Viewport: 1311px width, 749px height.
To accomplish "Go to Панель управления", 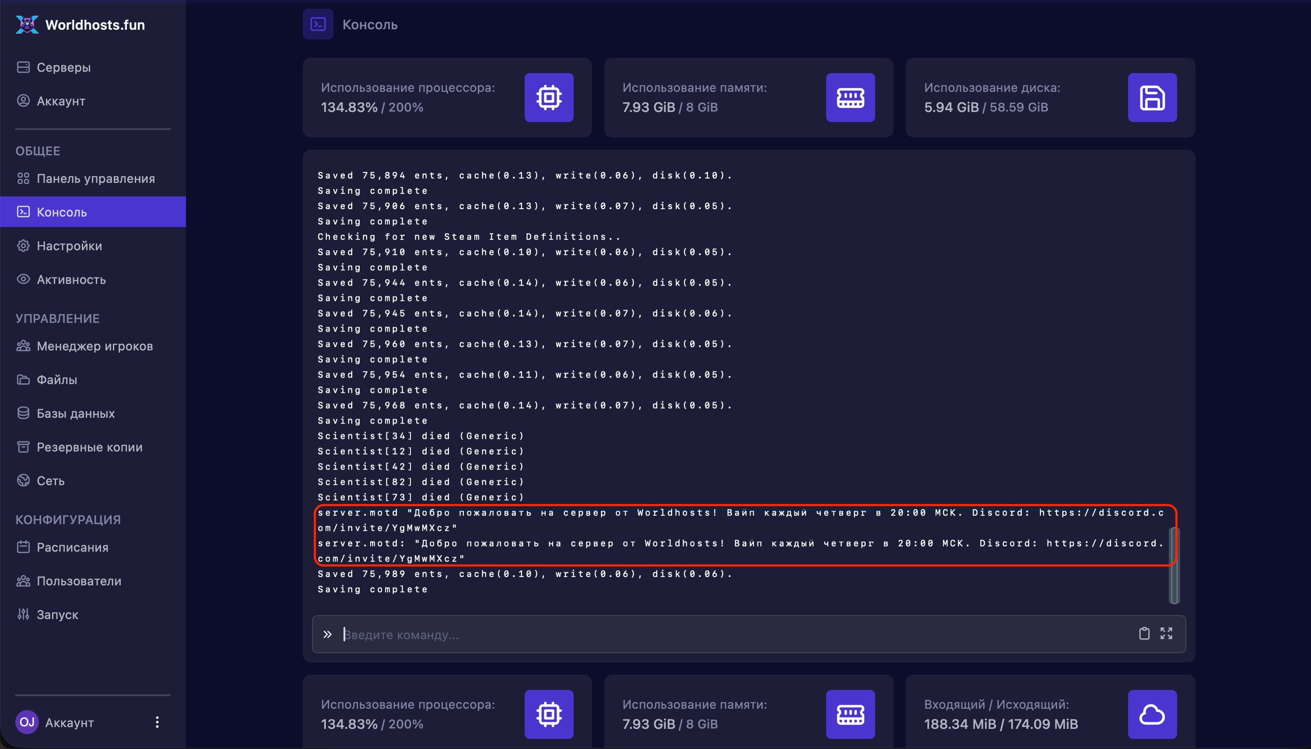I will pos(93,178).
